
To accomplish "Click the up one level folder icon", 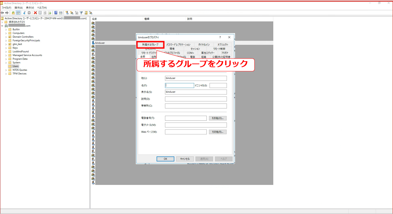I will coord(13,13).
